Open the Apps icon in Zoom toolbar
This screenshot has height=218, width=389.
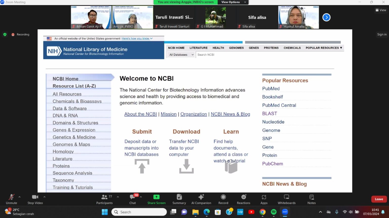tap(264, 197)
